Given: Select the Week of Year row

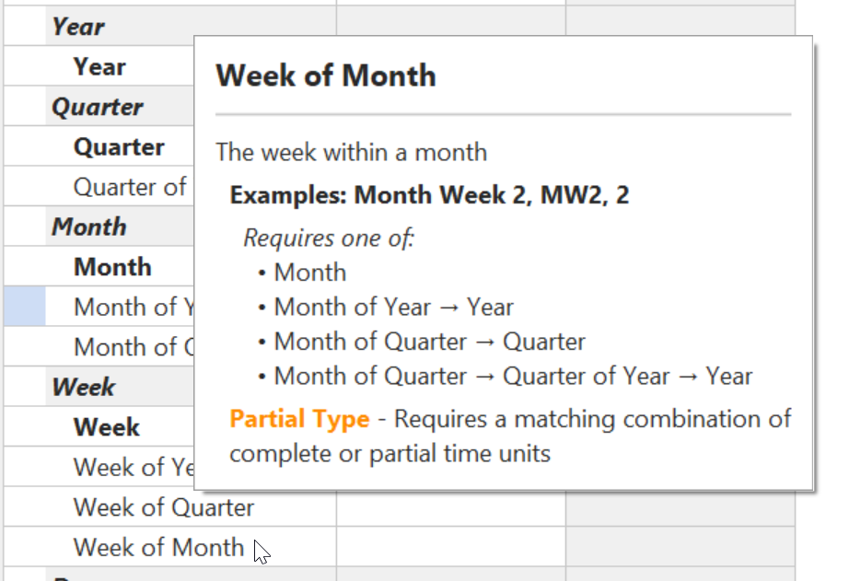Looking at the screenshot, I should click(127, 466).
